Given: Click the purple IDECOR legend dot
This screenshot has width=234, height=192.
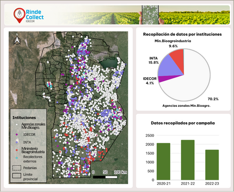Looking at the screenshot, I should point(16,134).
